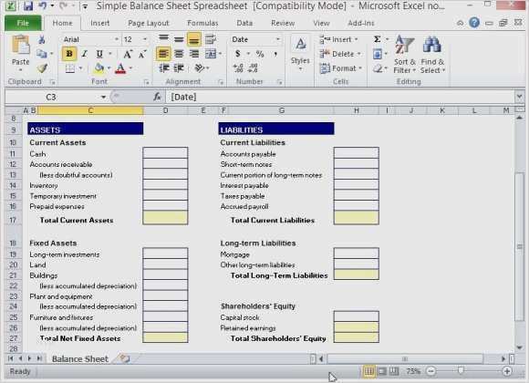Expand the Date number format dropdown
529x383 pixels.
tap(278, 39)
